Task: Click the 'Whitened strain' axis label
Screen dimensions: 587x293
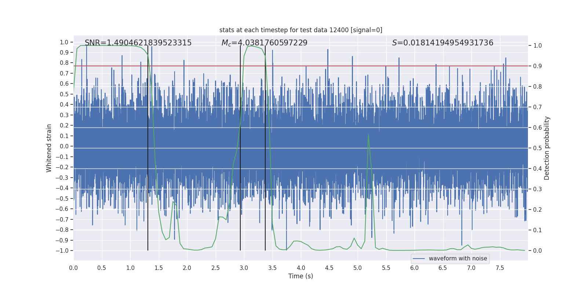Action: pos(49,148)
